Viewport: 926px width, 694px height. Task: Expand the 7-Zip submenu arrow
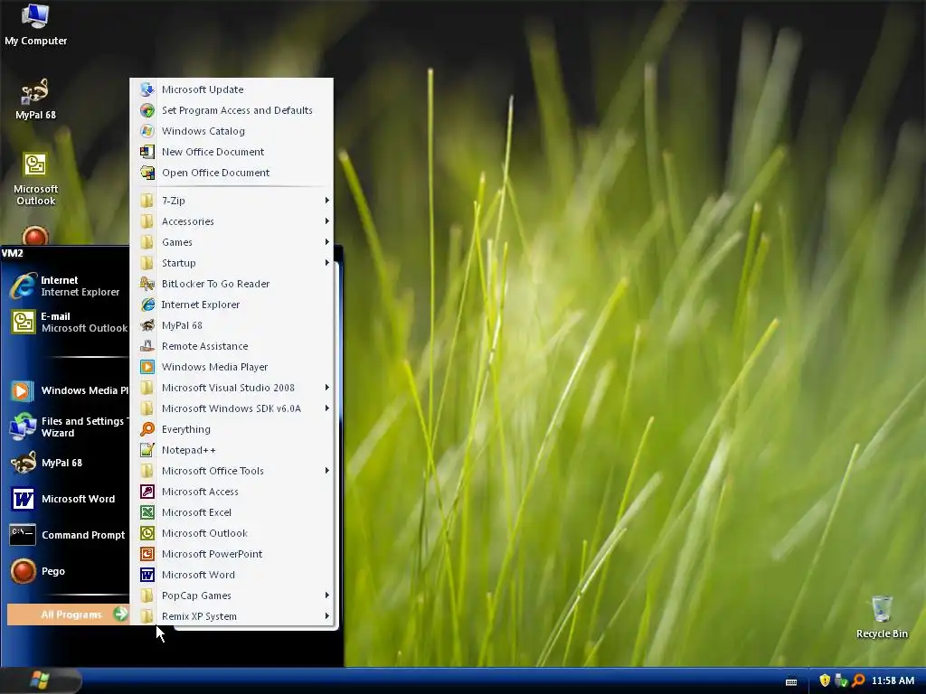326,201
